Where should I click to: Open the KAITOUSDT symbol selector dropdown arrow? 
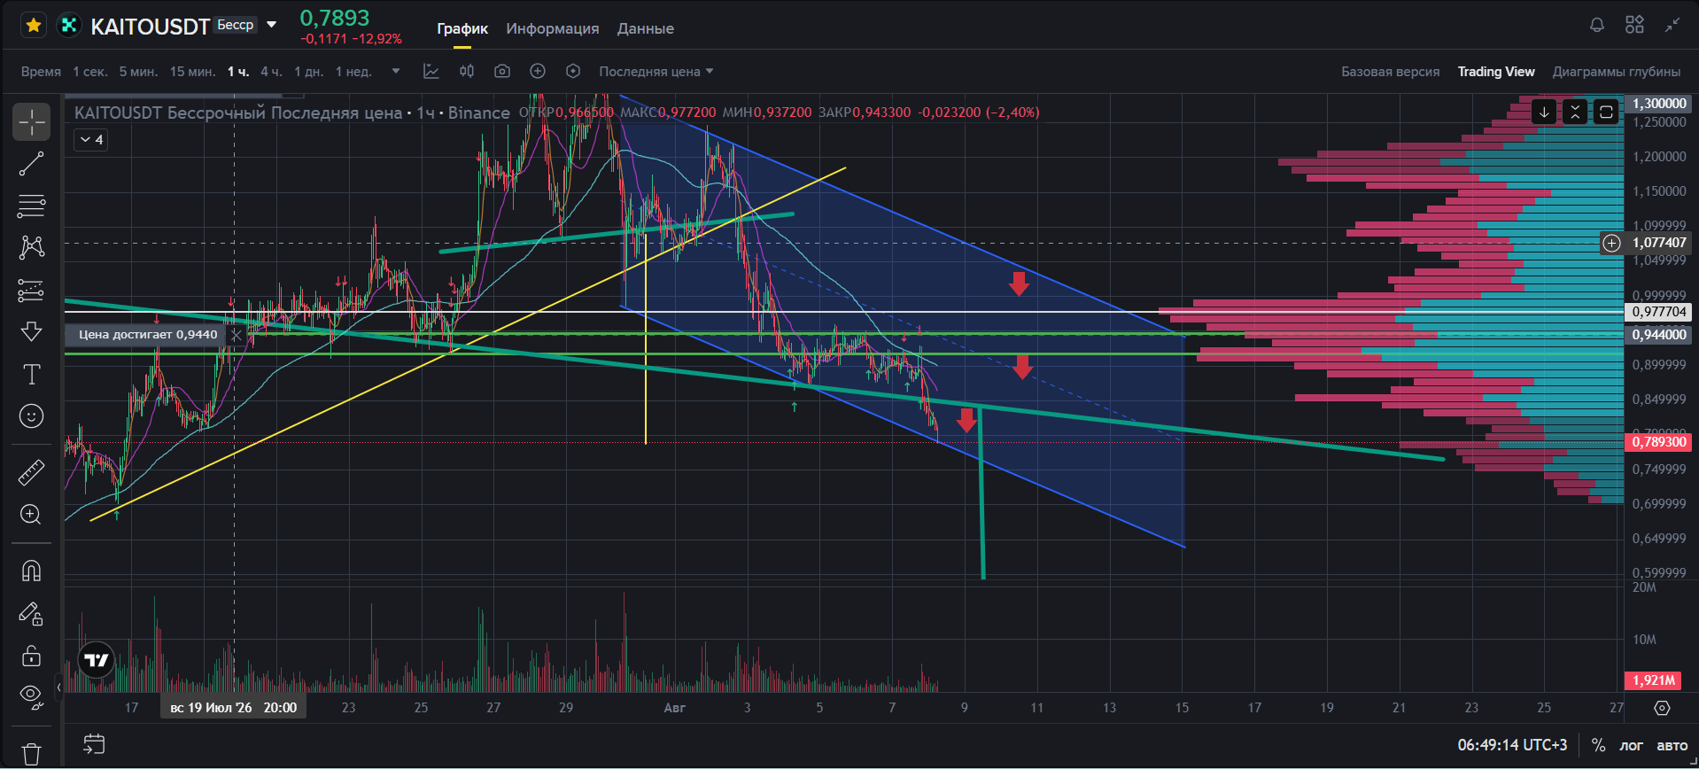point(272,25)
